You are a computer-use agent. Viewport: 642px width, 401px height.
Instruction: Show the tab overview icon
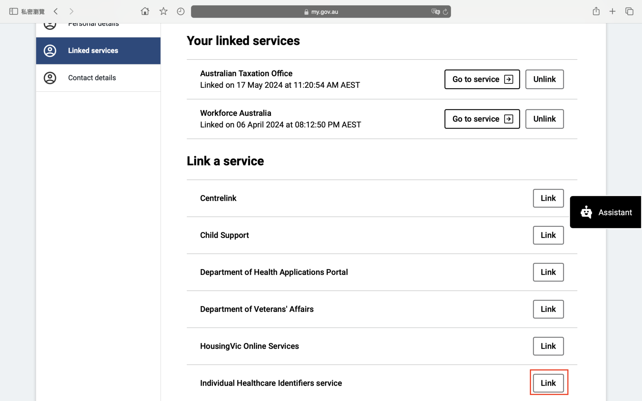pyautogui.click(x=629, y=12)
